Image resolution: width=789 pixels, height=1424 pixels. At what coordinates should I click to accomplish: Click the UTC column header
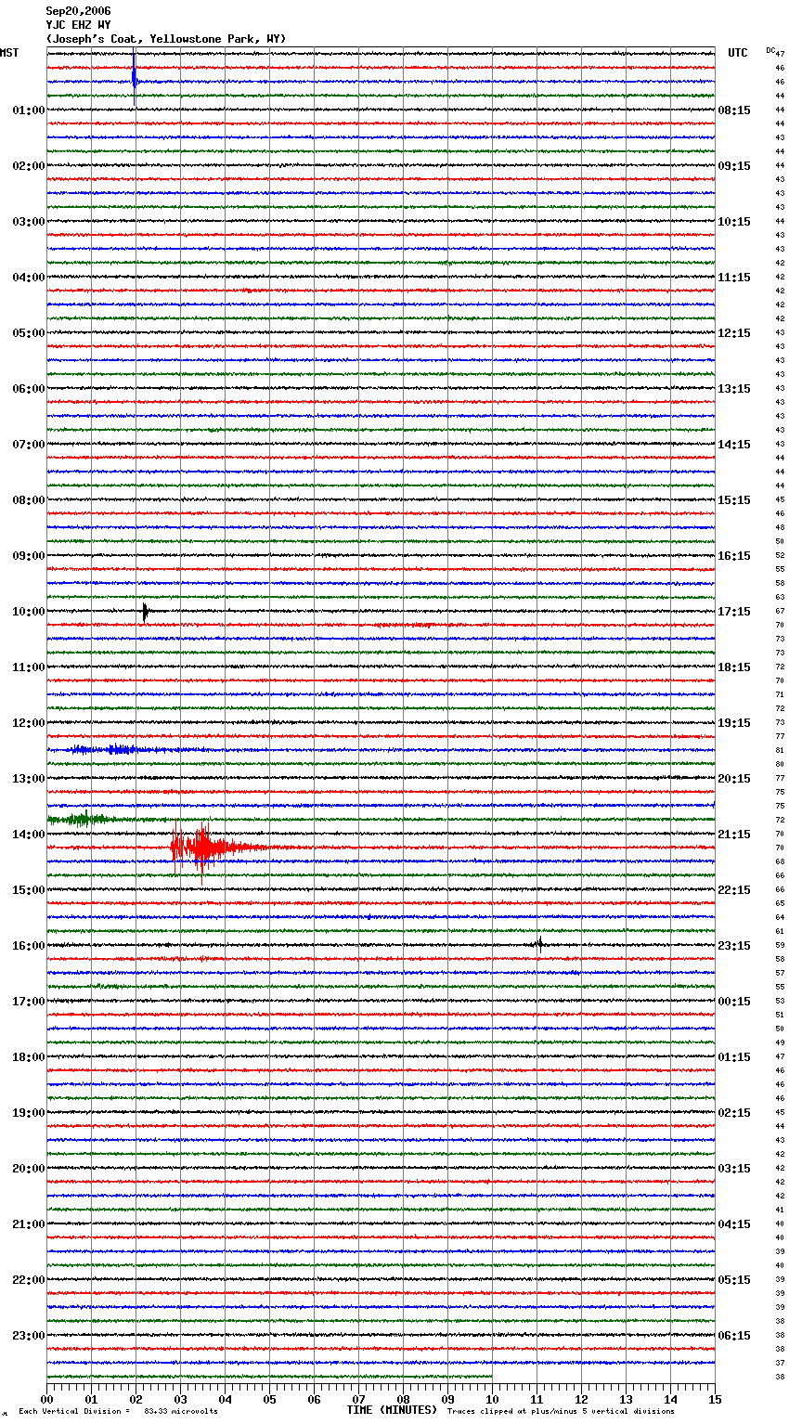738,53
